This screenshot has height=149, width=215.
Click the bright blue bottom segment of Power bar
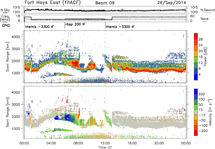coord(196,77)
